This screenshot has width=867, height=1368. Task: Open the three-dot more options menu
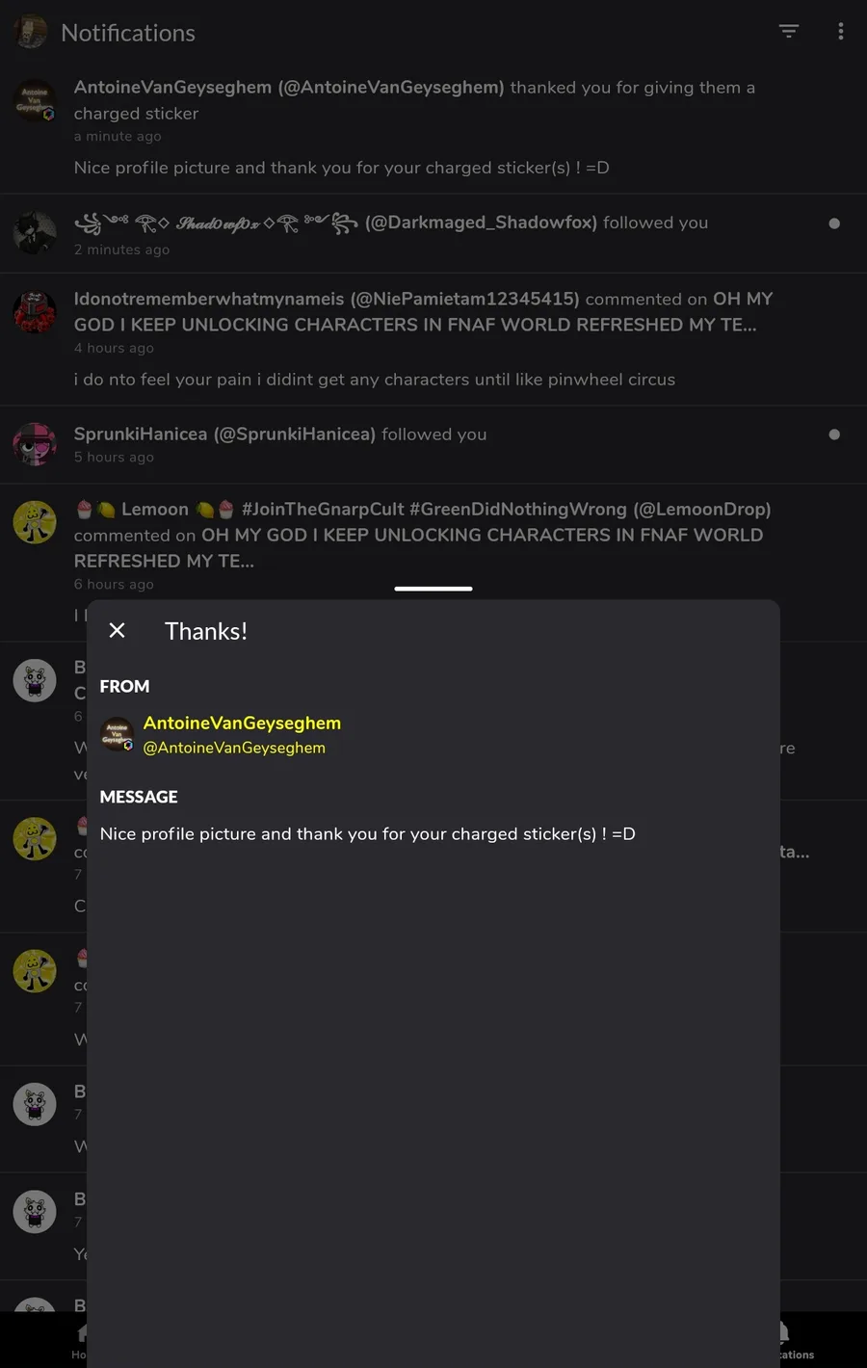tap(841, 32)
